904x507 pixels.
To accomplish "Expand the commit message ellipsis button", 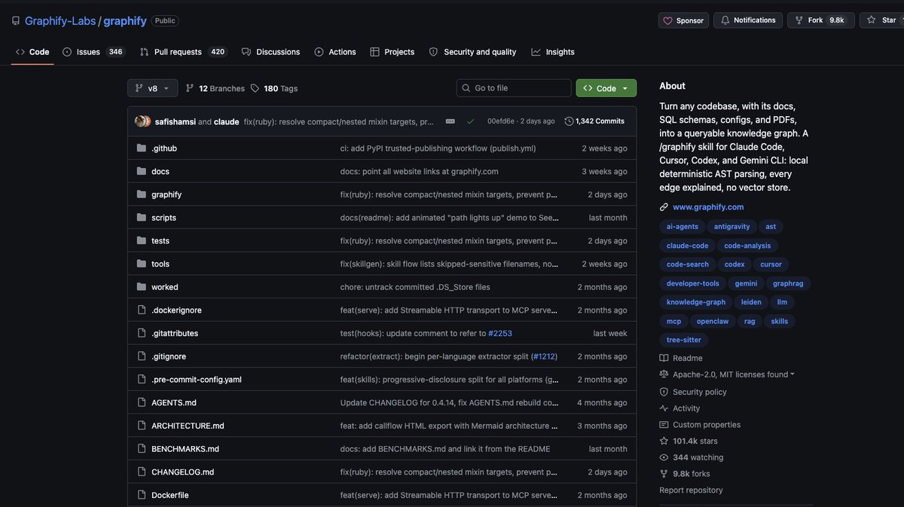I will [450, 121].
